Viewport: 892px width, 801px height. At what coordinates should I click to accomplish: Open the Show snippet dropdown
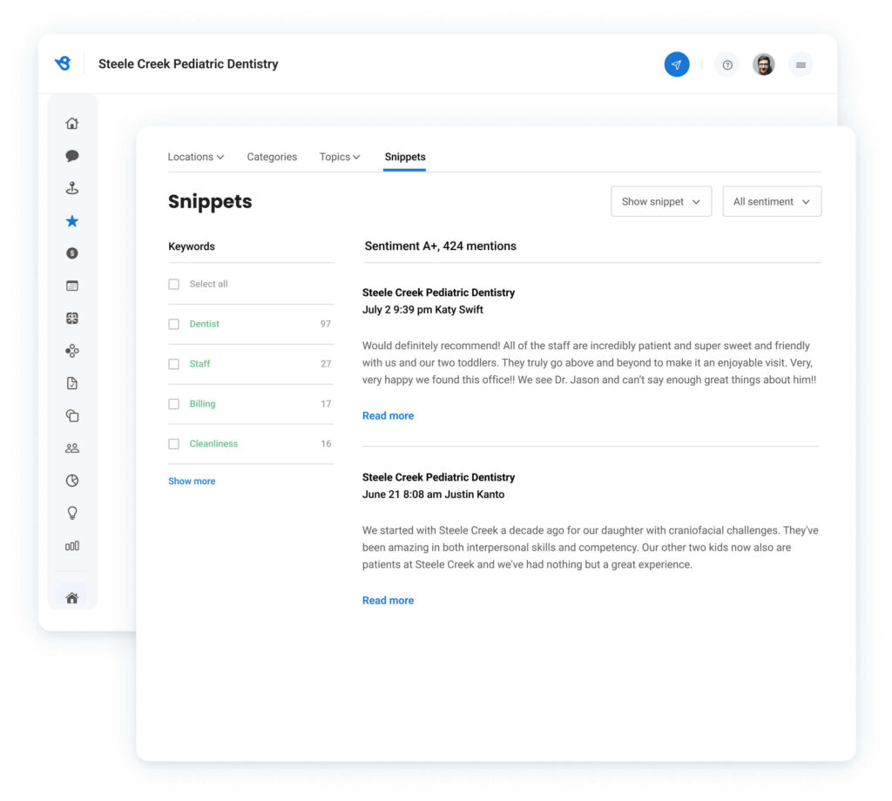coord(660,201)
